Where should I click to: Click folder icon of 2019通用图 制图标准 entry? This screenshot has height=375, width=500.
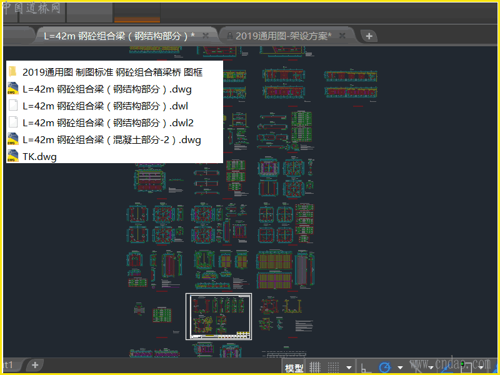(x=12, y=72)
